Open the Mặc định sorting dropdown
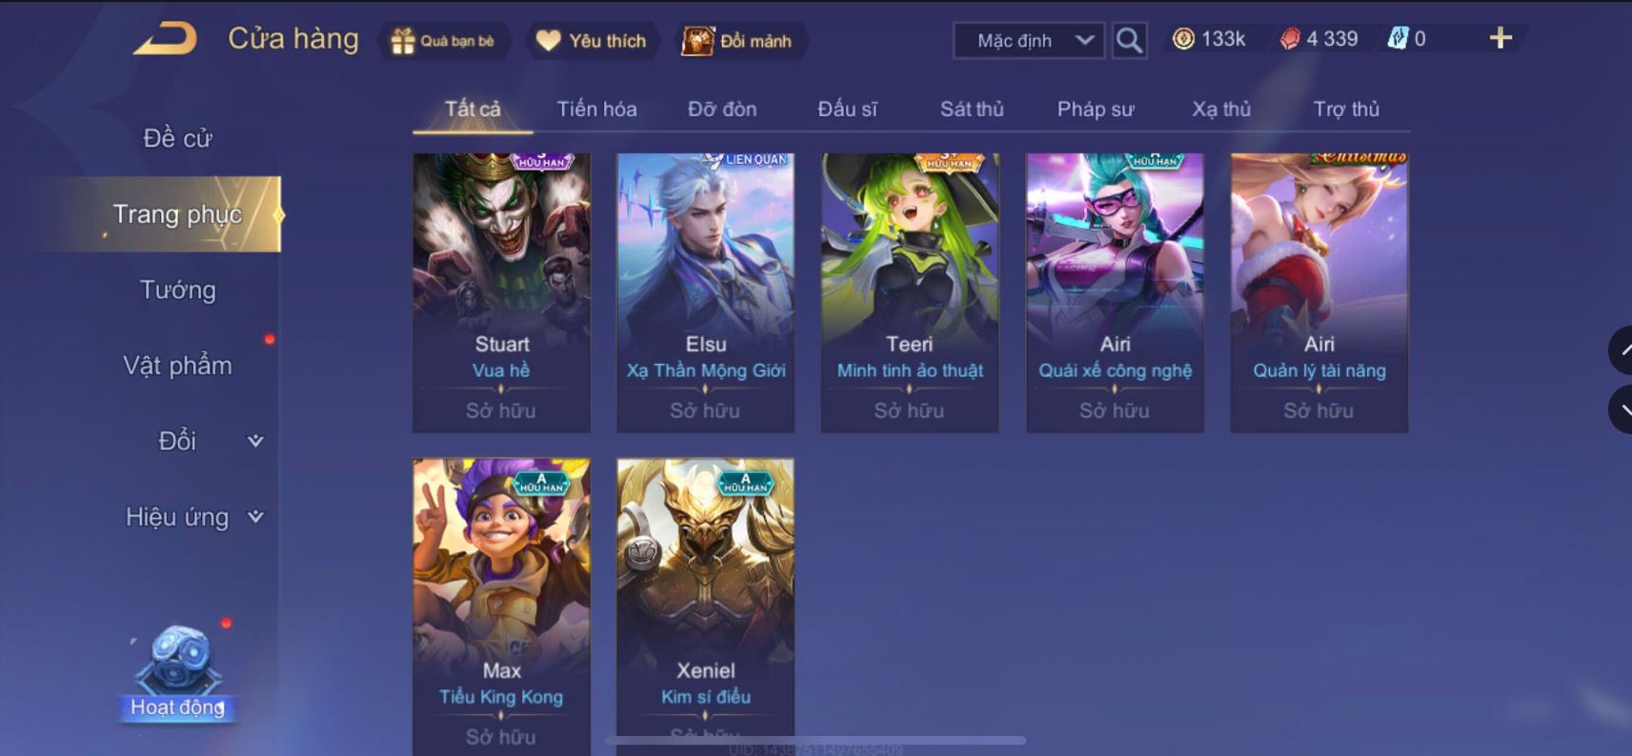1632x756 pixels. pos(1029,41)
